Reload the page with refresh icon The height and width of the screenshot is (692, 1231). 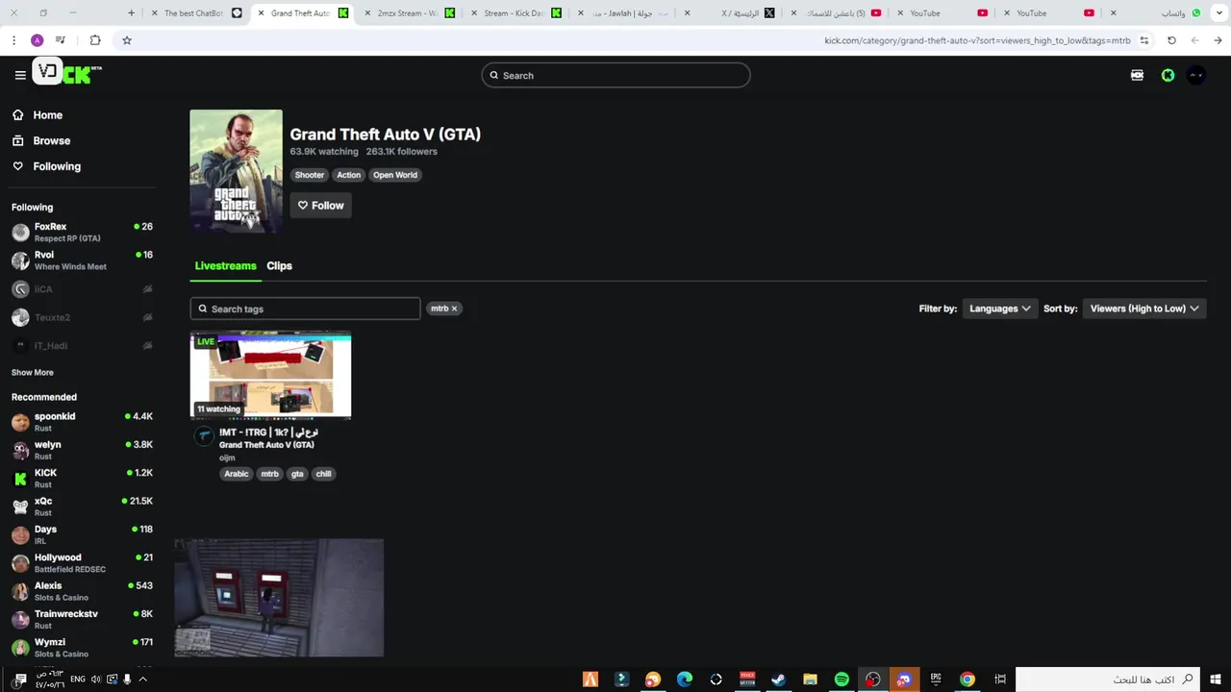coord(1171,40)
